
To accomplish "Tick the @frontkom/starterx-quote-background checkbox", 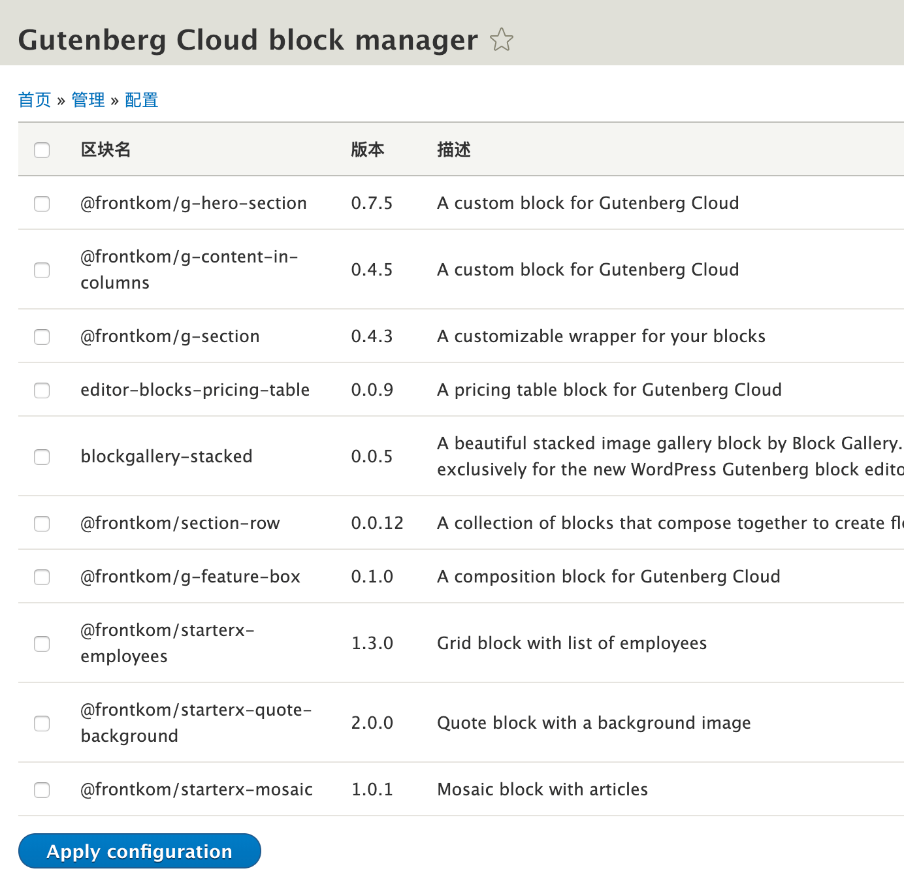I will [x=42, y=724].
